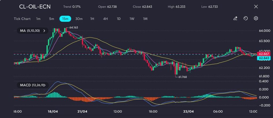The width and height of the screenshot is (273, 118).
Task: Switch to 30m timeframe
Action: (x=79, y=19)
